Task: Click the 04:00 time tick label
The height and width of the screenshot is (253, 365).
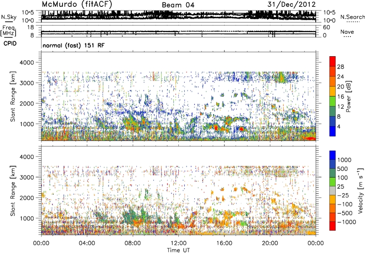Action: click(87, 243)
